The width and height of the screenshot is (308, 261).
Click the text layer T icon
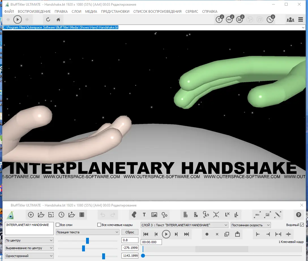[x=144, y=215]
